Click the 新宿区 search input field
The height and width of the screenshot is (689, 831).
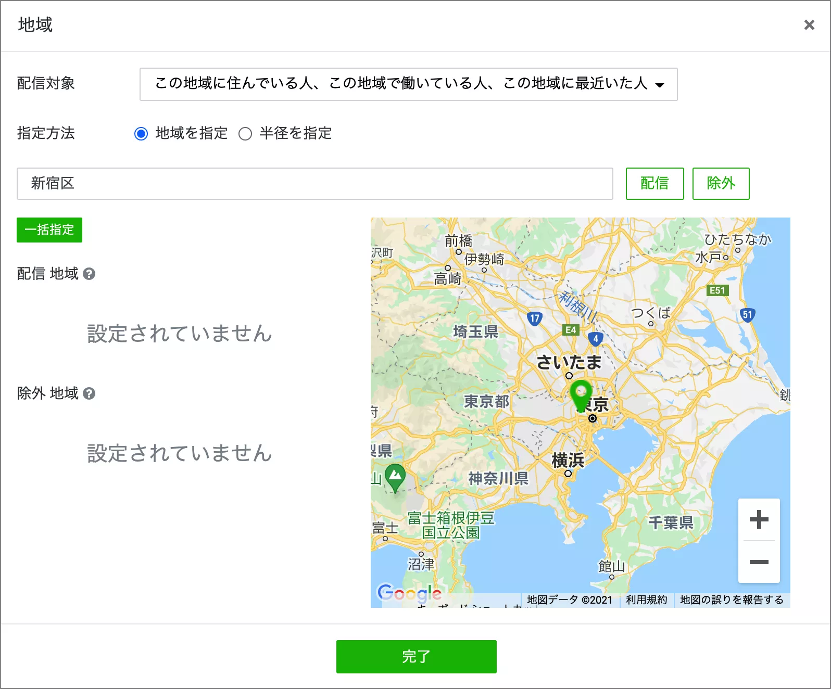[x=314, y=184]
